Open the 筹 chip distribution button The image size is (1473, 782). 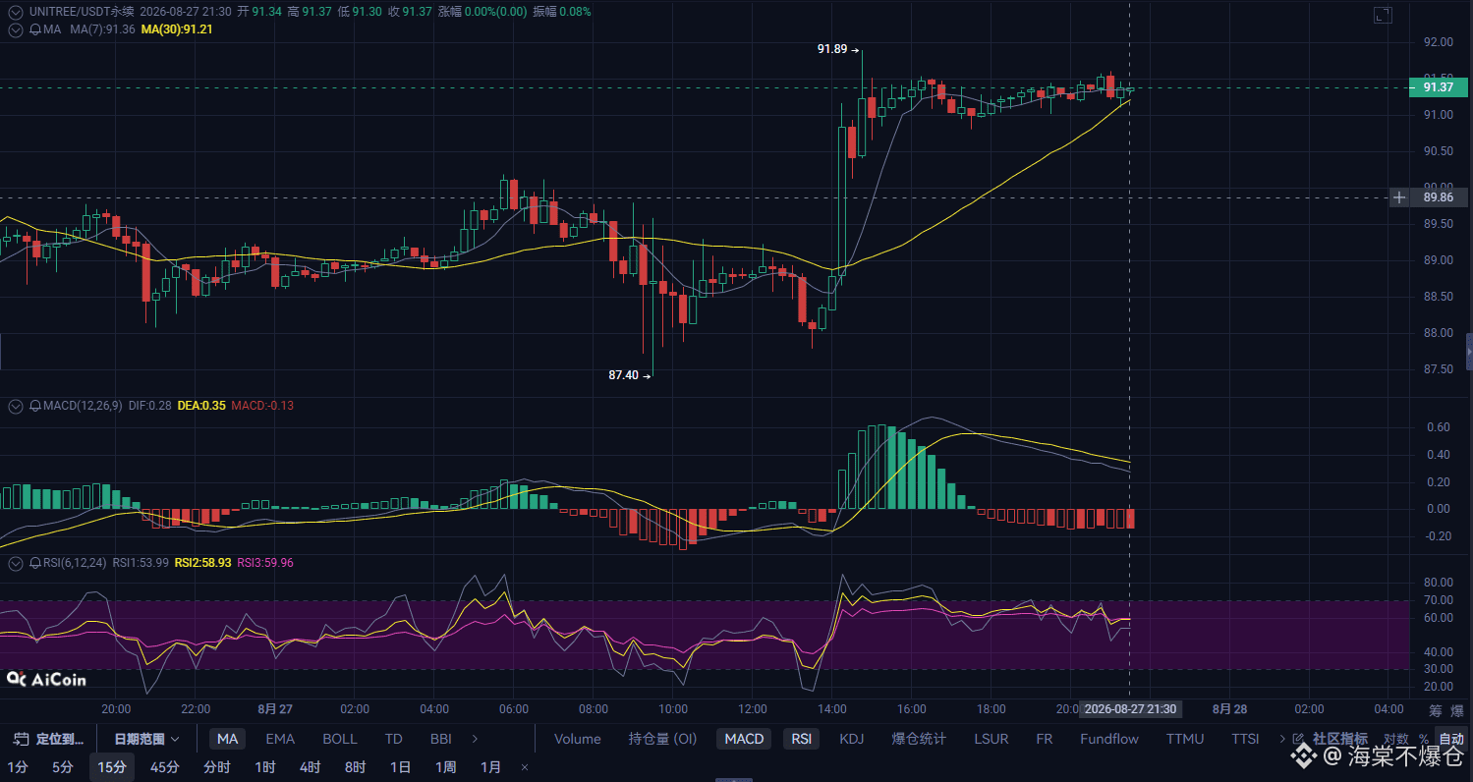[x=1436, y=710]
